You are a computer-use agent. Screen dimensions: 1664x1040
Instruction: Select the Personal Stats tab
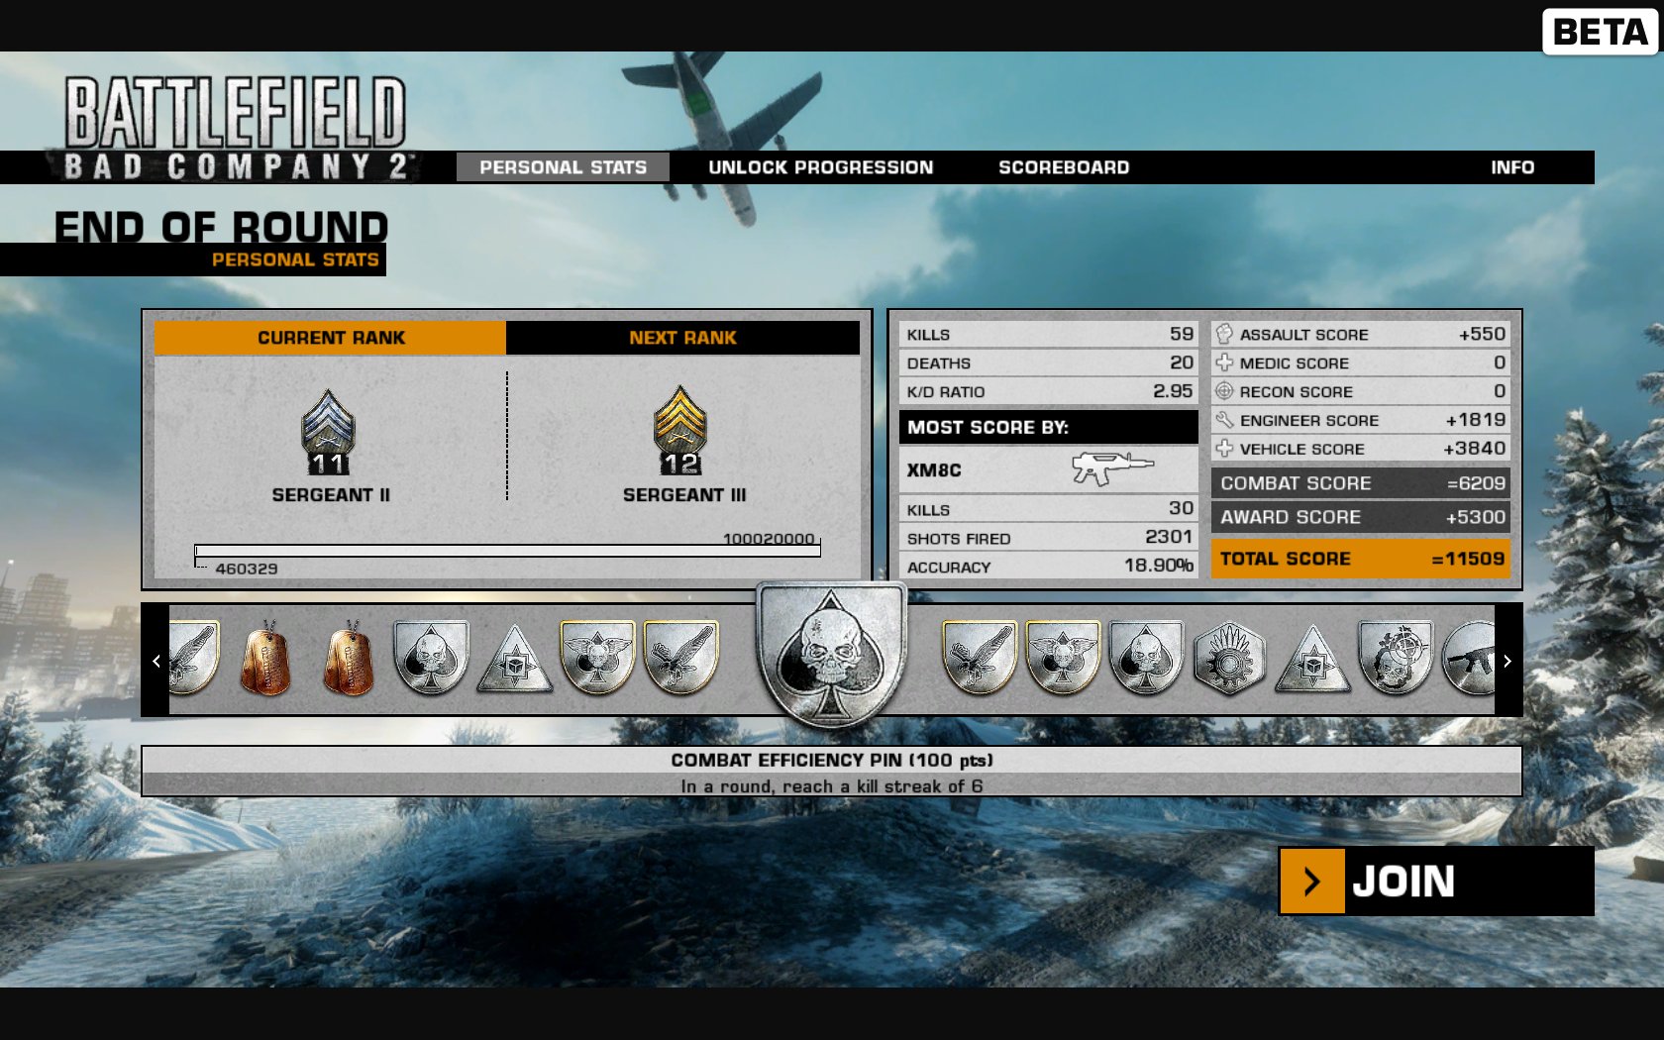[563, 167]
